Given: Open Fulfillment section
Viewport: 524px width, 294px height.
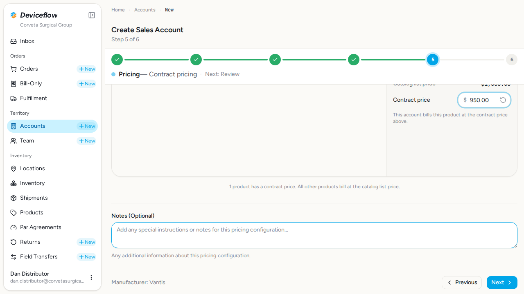Looking at the screenshot, I should coord(52,98).
